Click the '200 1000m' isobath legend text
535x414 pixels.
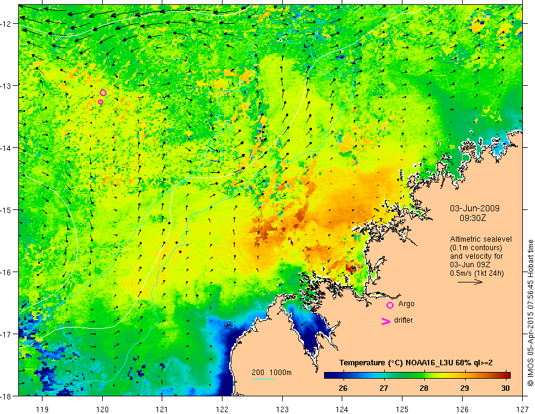(x=272, y=373)
